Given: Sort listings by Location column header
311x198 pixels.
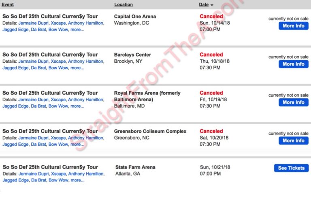Looking at the screenshot, I should point(124,4).
